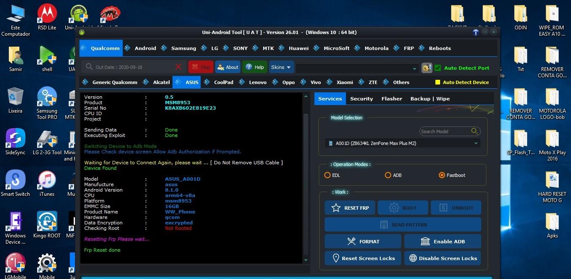The height and width of the screenshot is (279, 571).
Task: Open the settings gear next to port dropdown
Action: pyautogui.click(x=427, y=68)
